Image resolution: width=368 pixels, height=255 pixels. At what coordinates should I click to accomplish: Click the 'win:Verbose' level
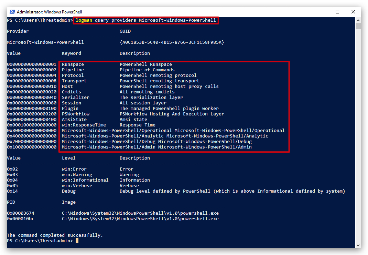coord(77,186)
